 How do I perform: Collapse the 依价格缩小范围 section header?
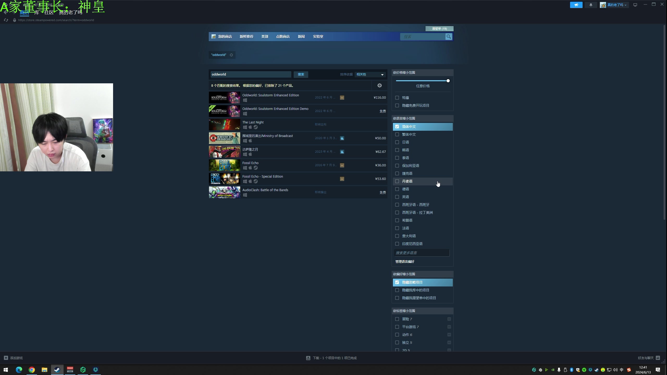(422, 73)
